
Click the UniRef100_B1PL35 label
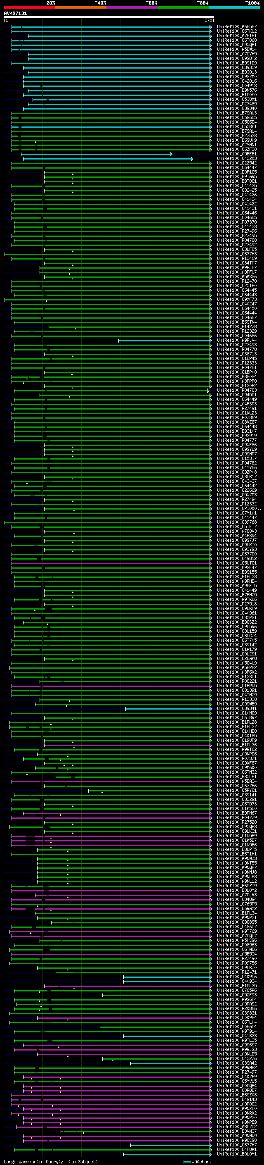[237, 986]
